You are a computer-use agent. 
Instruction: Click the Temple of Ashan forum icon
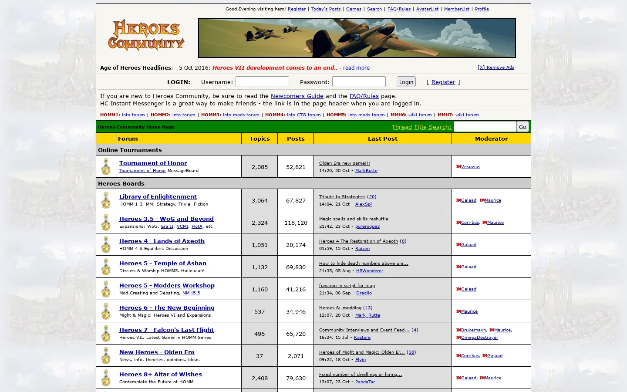pyautogui.click(x=106, y=267)
